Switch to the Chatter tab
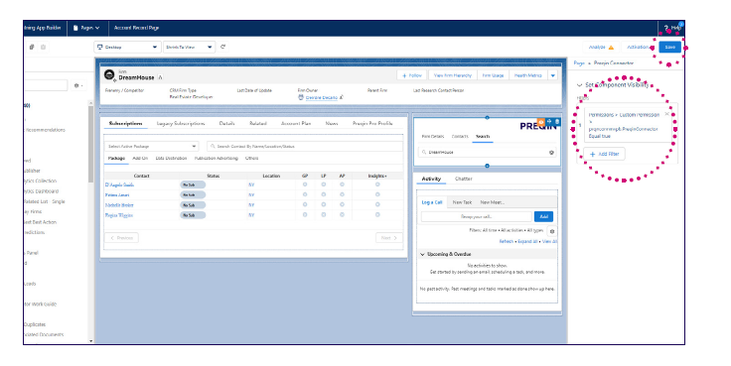The width and height of the screenshot is (731, 366). pyautogui.click(x=464, y=179)
